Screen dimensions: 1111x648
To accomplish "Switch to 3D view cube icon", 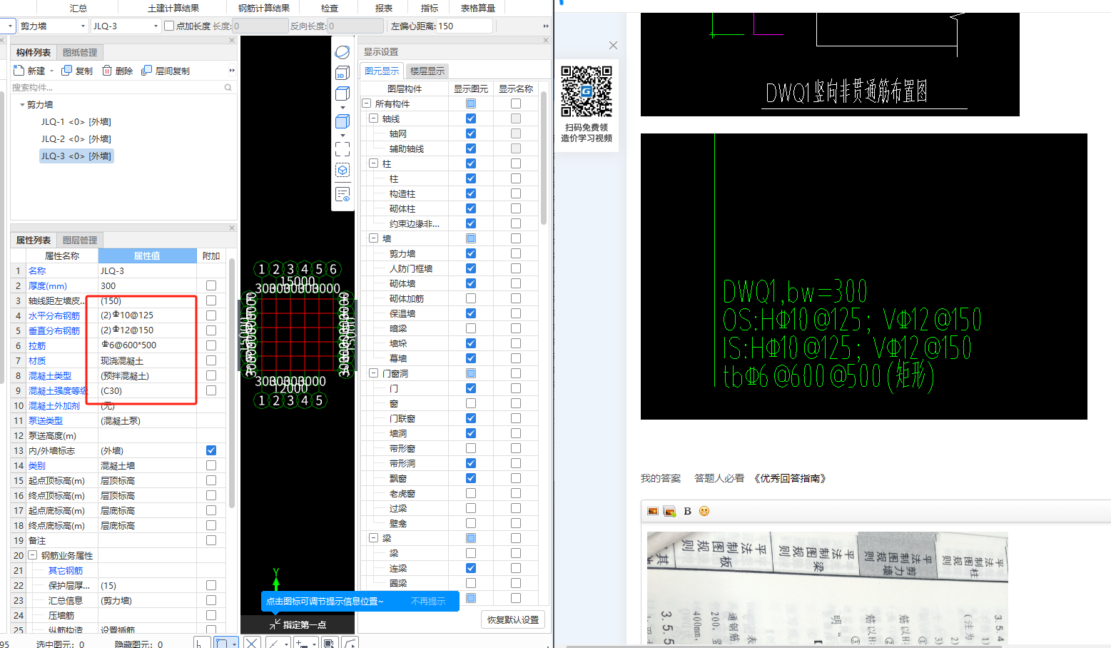I will [x=343, y=72].
